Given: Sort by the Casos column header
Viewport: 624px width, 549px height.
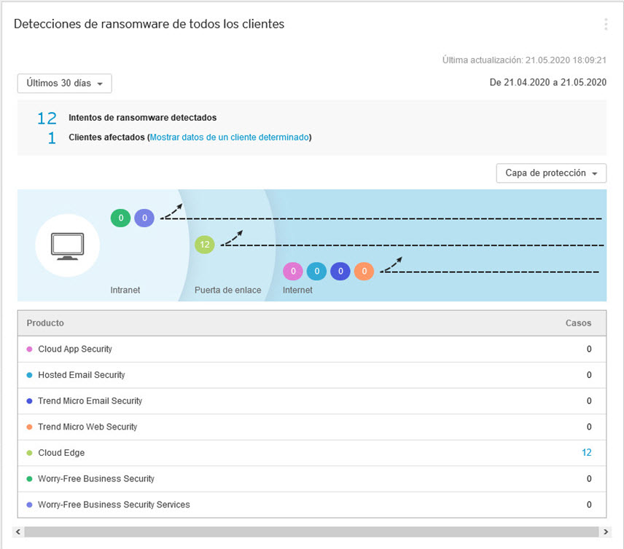Looking at the screenshot, I should tap(578, 323).
